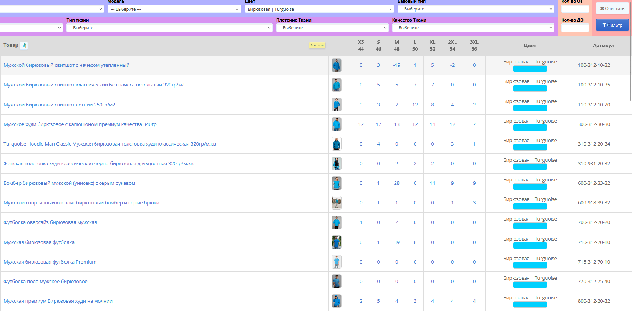Open the Тип ткани dropdown

click(x=169, y=28)
